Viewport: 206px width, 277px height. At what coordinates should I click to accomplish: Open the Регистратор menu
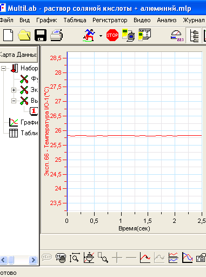110,20
